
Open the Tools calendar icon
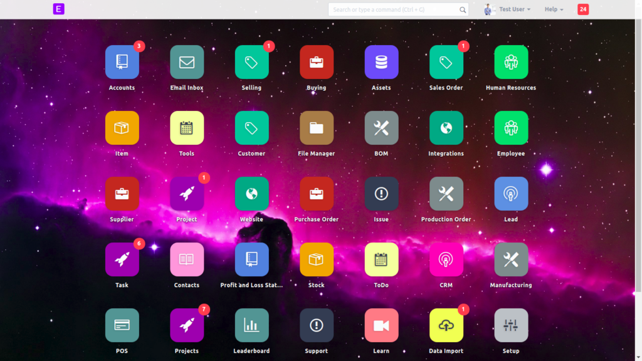pos(187,128)
